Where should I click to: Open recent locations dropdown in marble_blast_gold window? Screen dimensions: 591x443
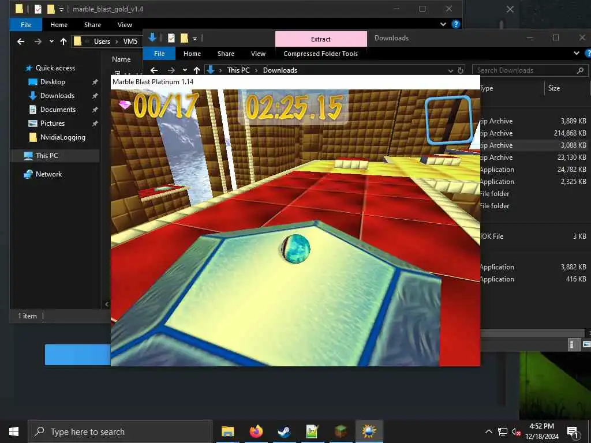click(51, 42)
